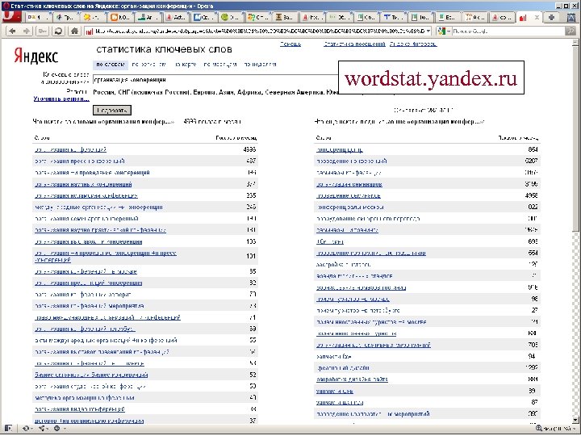Click the Google search magnifier button
The height and width of the screenshot is (436, 581).
pos(571,31)
